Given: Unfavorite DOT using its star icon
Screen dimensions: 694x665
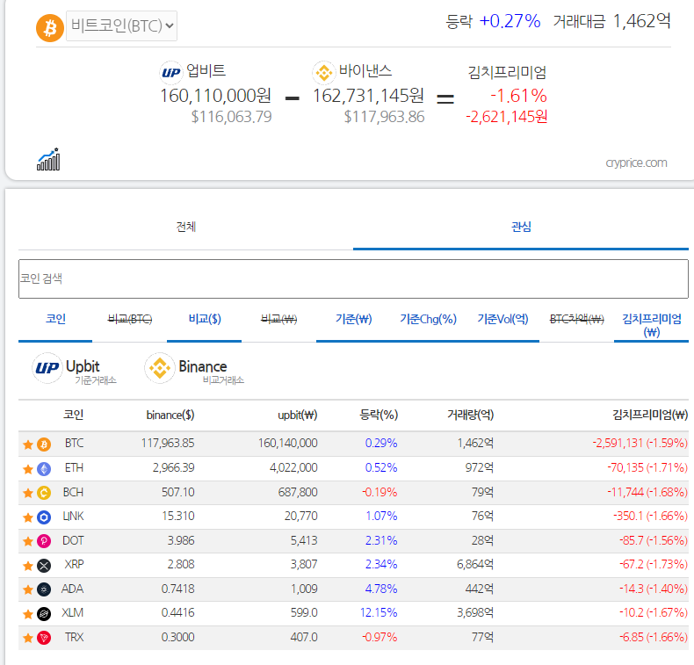Looking at the screenshot, I should (28, 541).
